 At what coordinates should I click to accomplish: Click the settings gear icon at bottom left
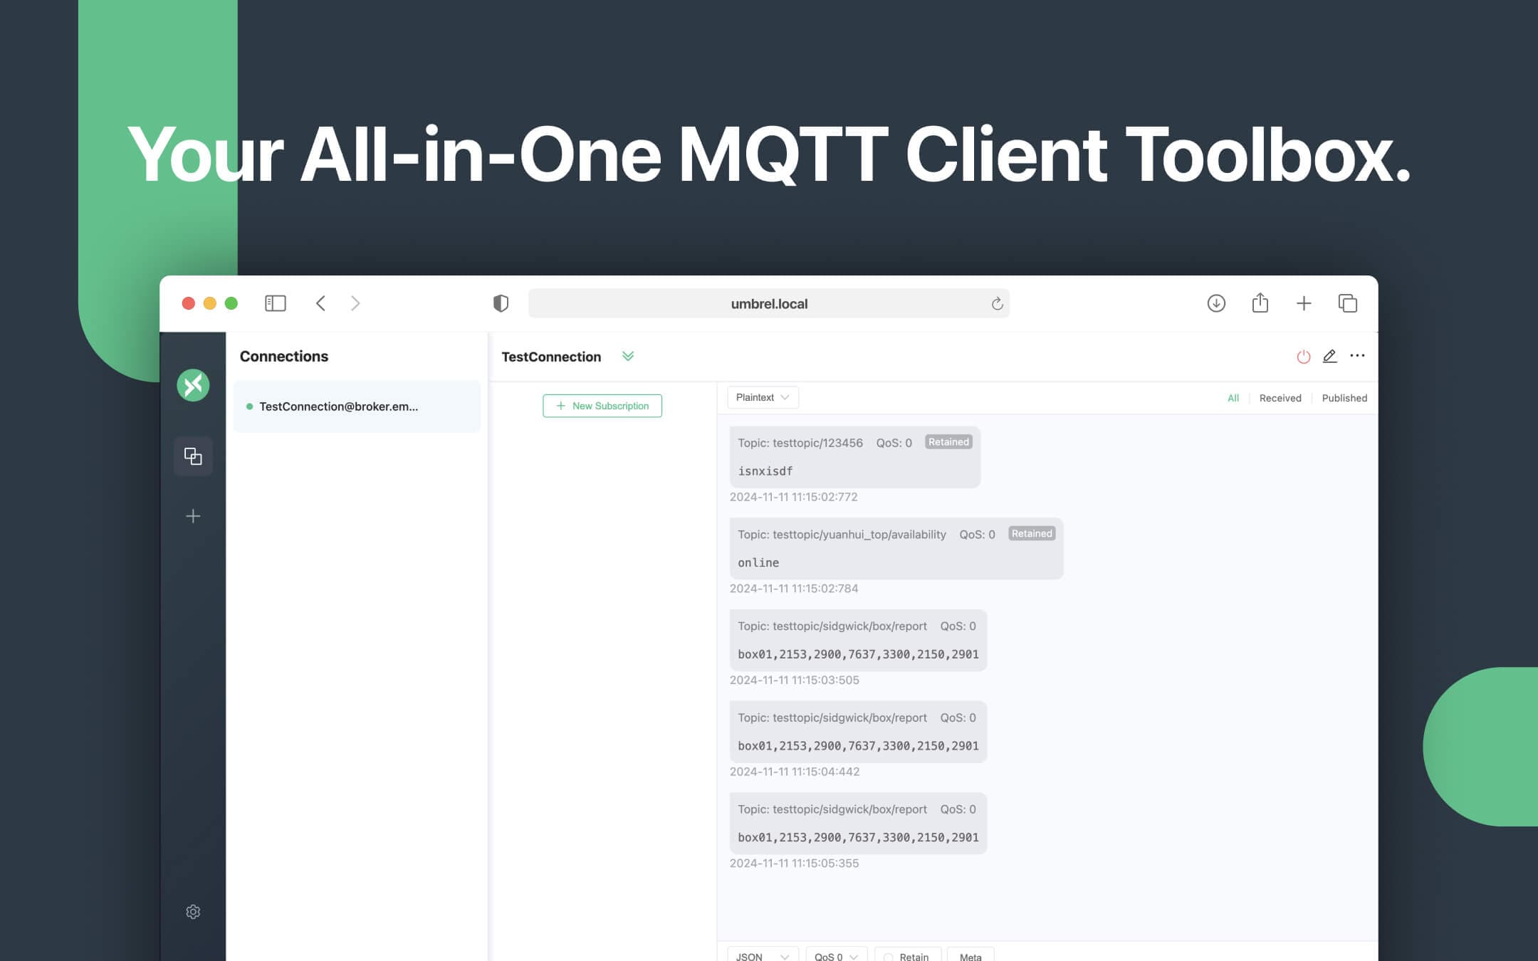tap(193, 913)
